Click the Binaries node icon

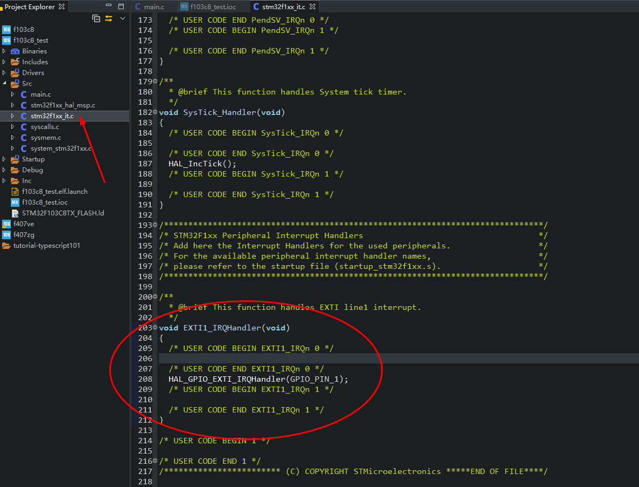click(16, 51)
